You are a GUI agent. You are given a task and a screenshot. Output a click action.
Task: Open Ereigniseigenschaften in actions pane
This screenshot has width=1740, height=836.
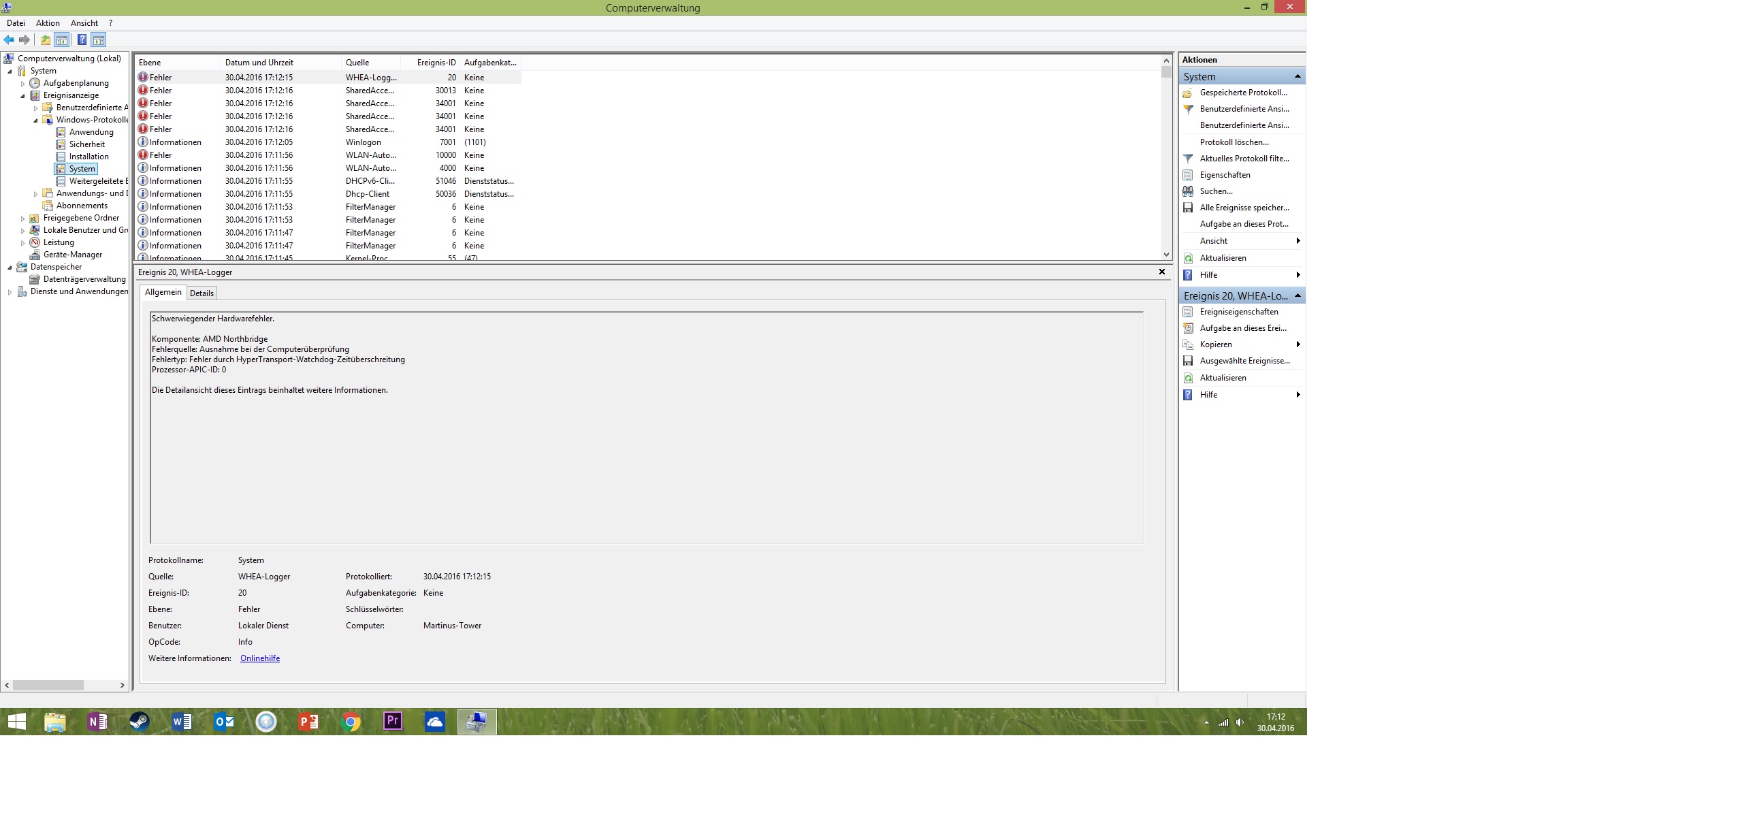click(x=1238, y=312)
